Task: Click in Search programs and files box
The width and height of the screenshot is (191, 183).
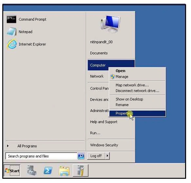Action: [x=41, y=156]
